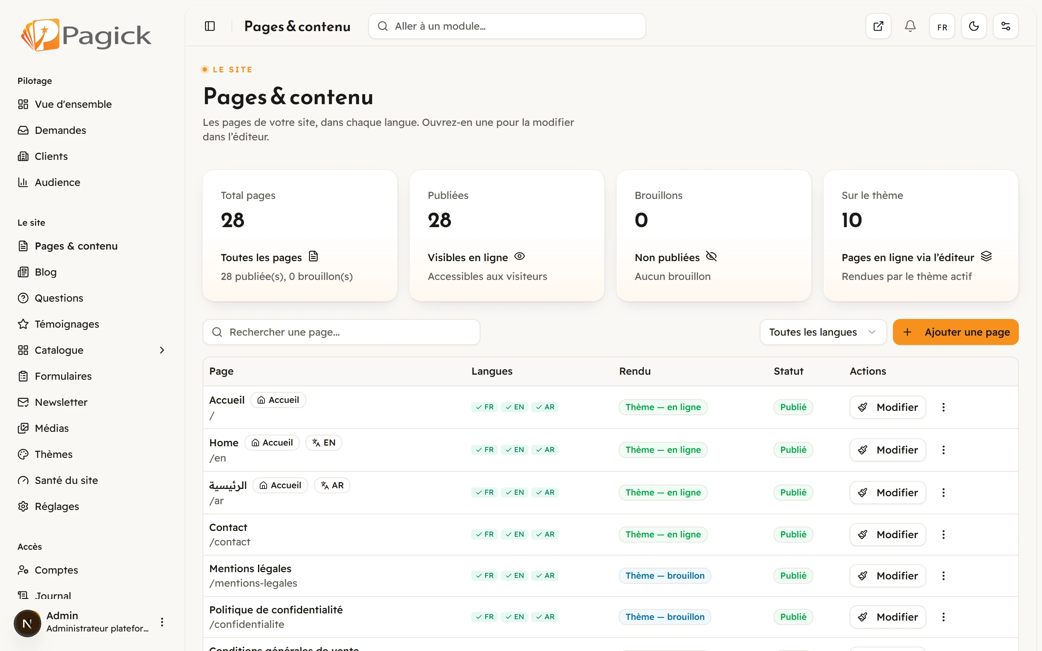Open the site in a new tab icon
This screenshot has width=1042, height=651.
[878, 26]
